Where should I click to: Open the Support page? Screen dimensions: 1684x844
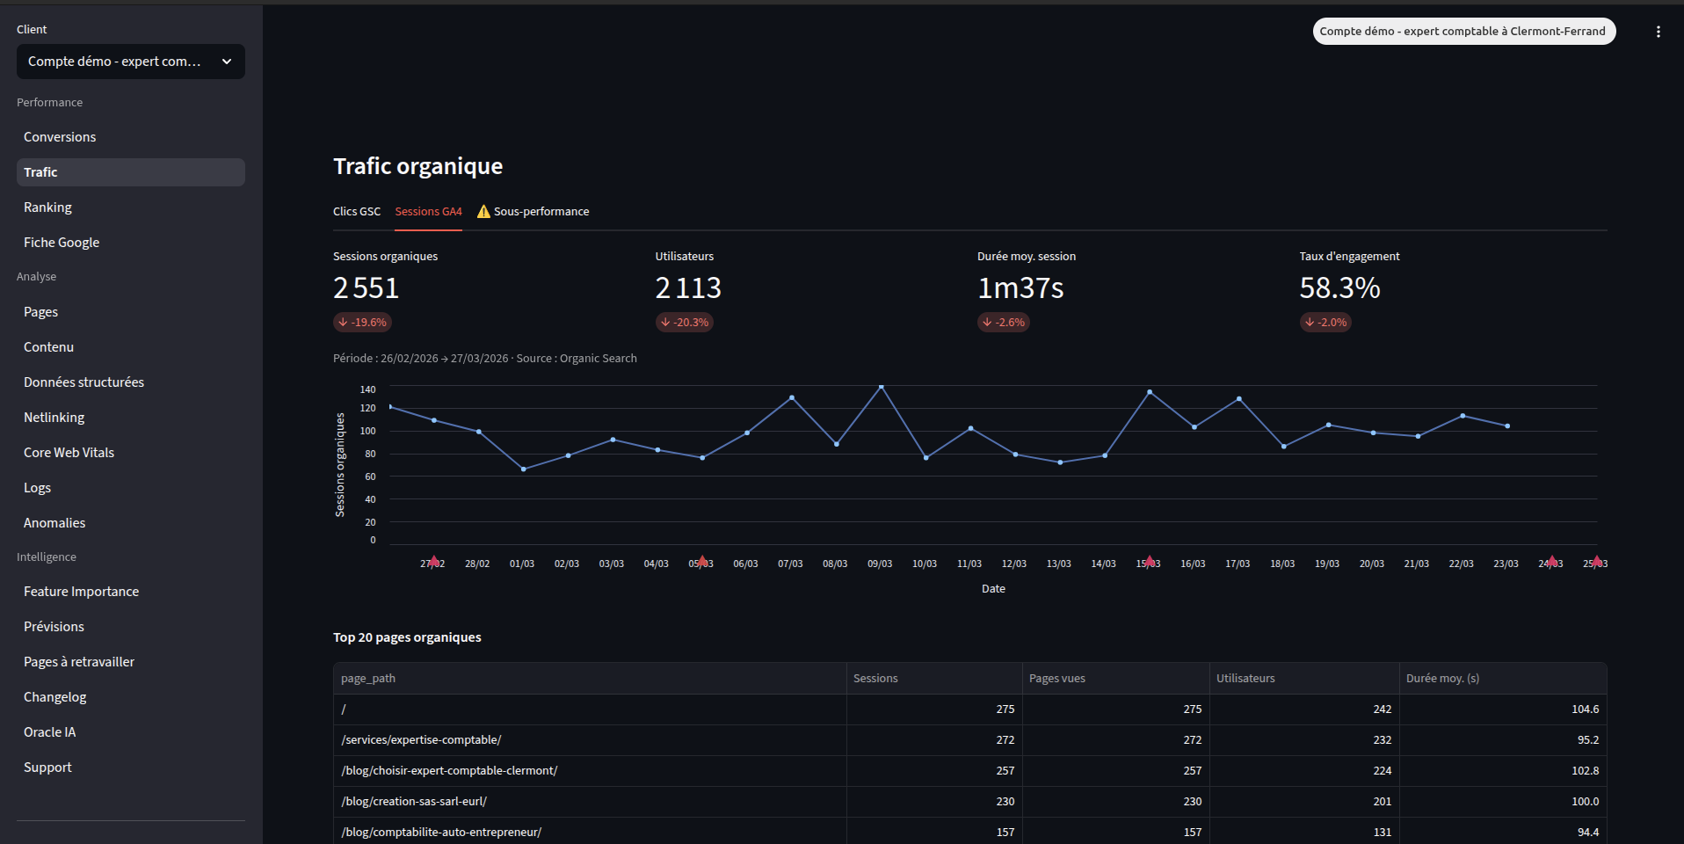click(47, 767)
